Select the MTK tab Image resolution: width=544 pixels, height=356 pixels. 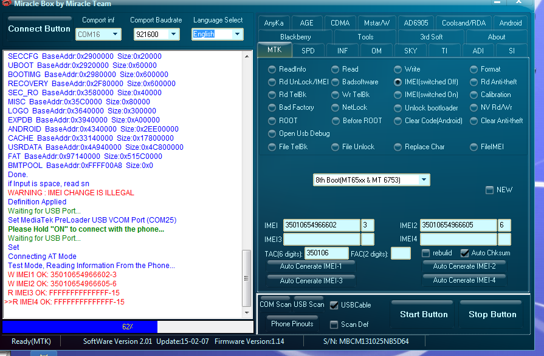(274, 50)
